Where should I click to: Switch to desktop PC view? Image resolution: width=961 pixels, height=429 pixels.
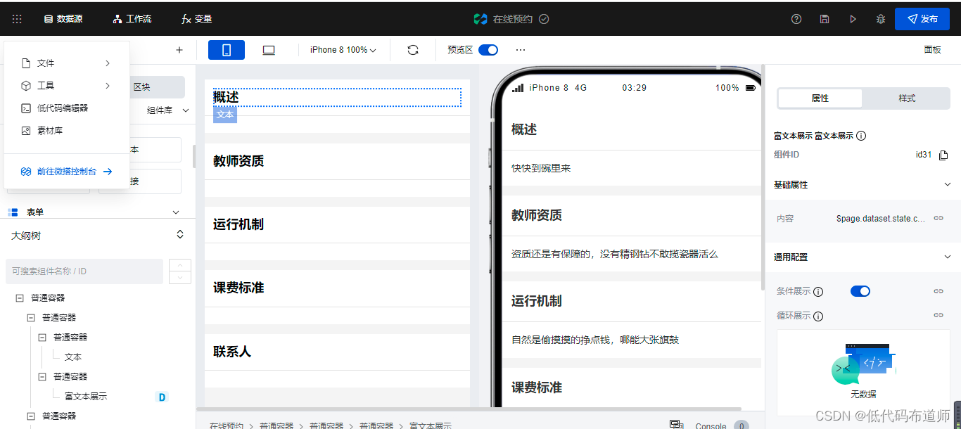pos(268,50)
